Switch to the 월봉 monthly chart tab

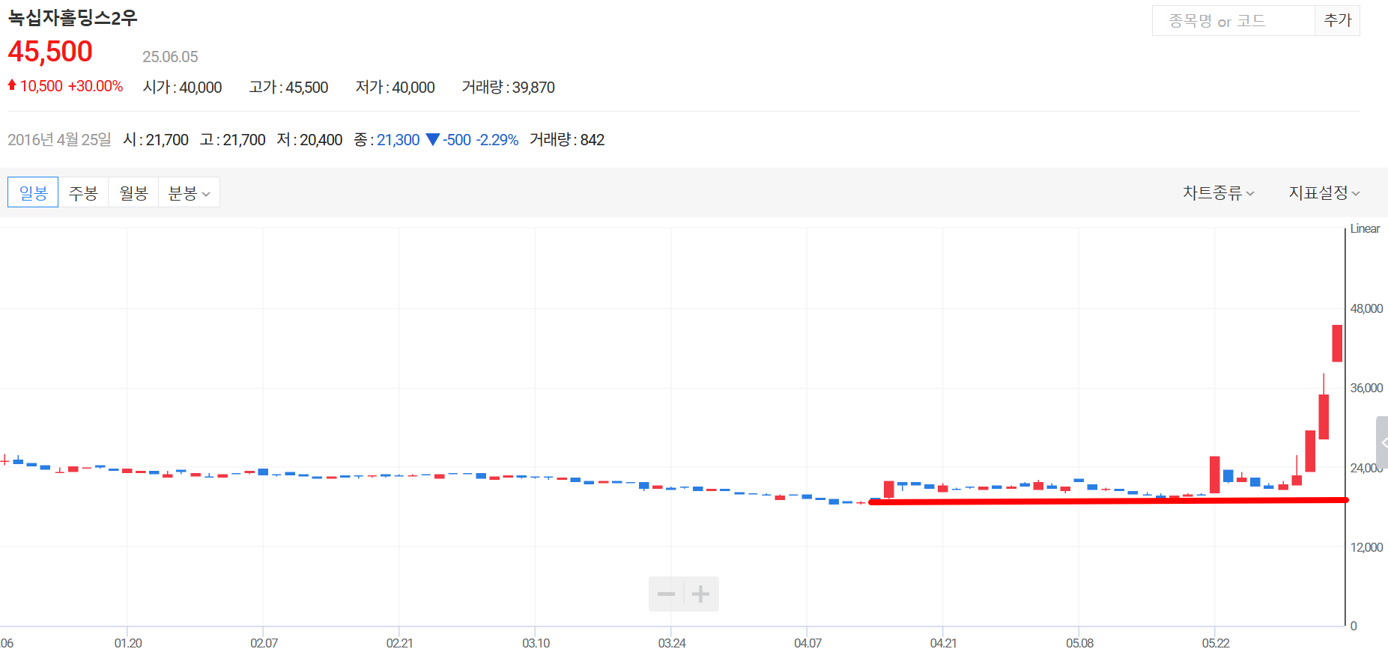[133, 192]
